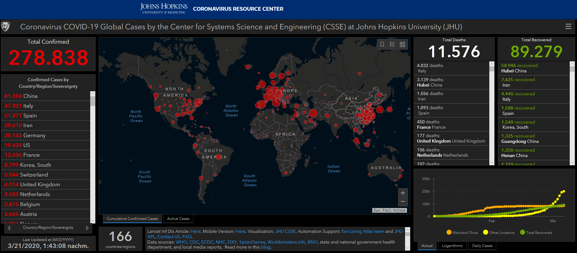
Task: Switch to the Active Cases map tab
Action: point(178,219)
